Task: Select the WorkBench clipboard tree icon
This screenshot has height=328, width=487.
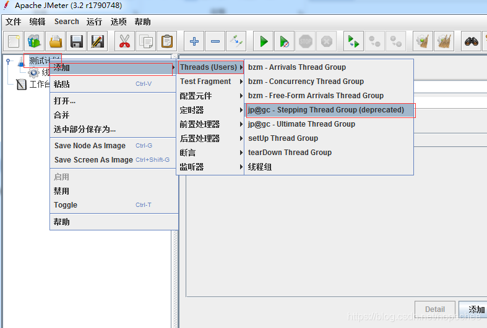Action: 21,84
